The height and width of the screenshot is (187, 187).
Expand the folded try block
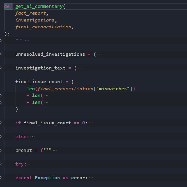[x=1, y=164]
